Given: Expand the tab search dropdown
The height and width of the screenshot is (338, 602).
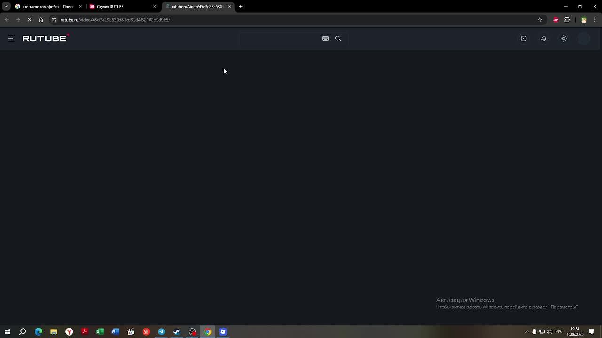Looking at the screenshot, I should [x=6, y=7].
